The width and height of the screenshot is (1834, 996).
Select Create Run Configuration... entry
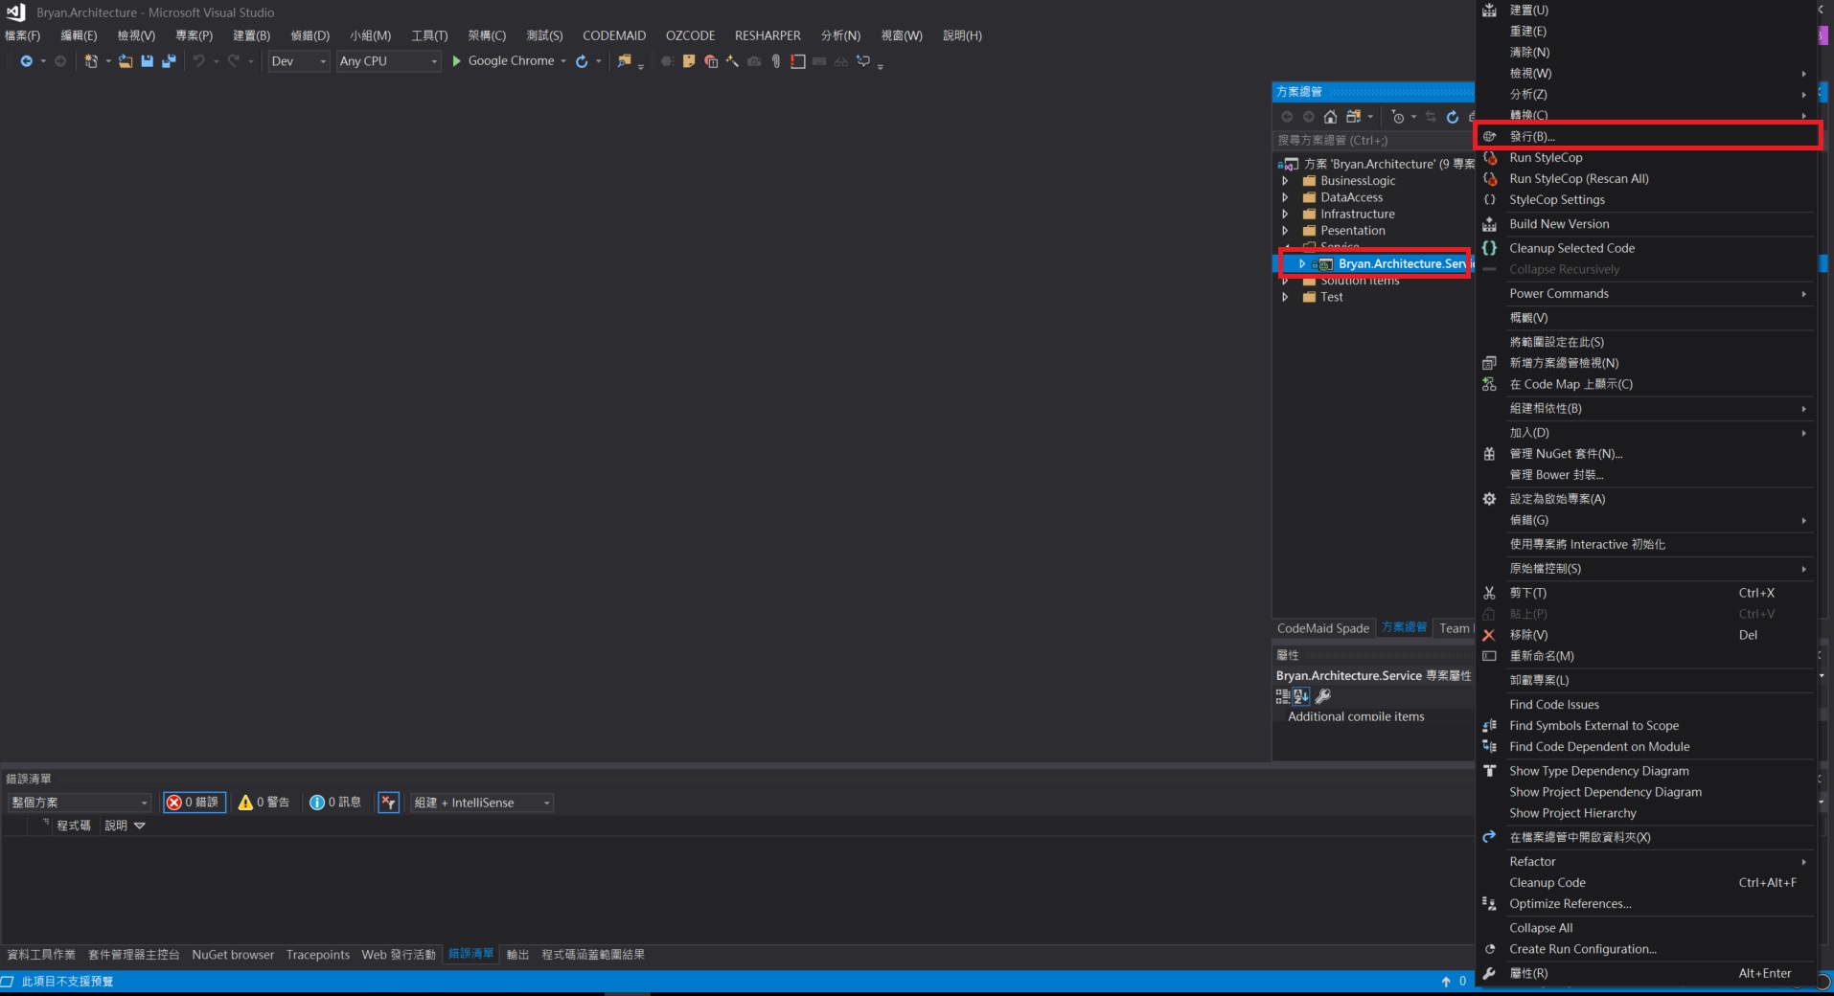[1647, 949]
